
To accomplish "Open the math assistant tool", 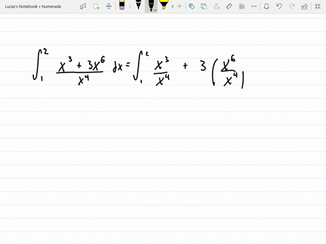I will pyautogui.click(x=242, y=6).
